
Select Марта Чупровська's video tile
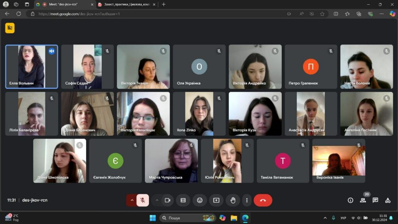pos(171,161)
